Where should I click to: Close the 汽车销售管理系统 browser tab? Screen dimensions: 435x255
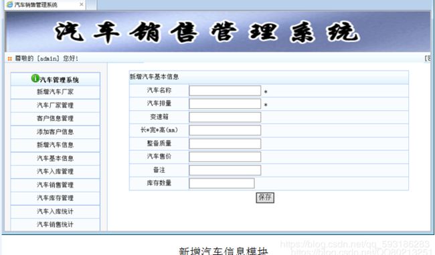(81, 5)
